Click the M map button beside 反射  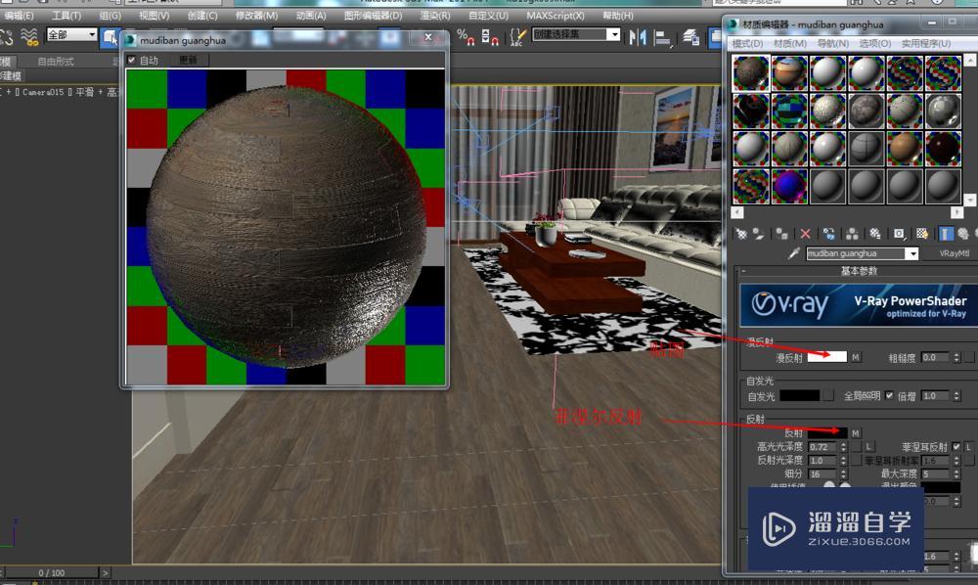855,432
